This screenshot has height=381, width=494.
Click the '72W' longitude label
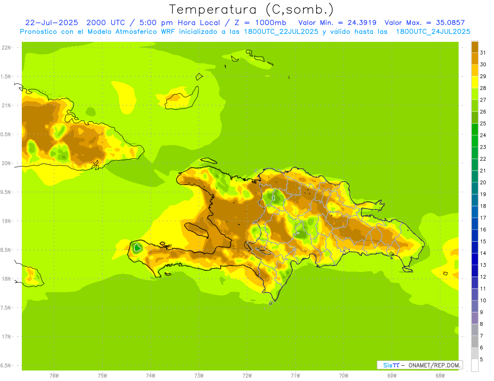pyautogui.click(x=247, y=376)
